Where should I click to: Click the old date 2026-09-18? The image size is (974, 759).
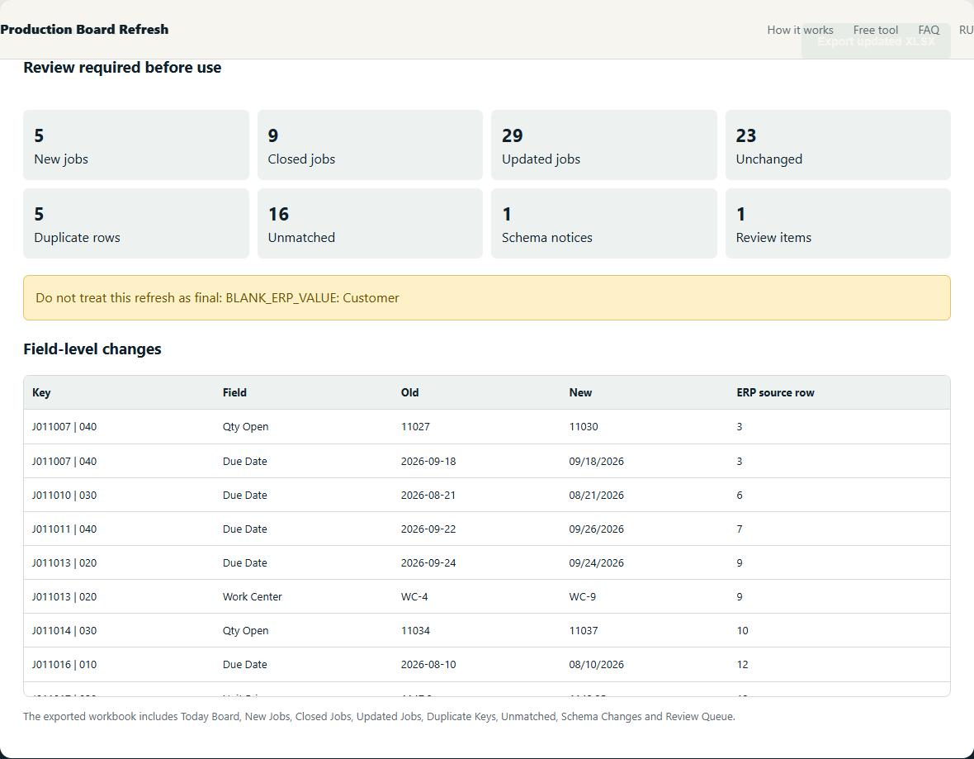(428, 461)
